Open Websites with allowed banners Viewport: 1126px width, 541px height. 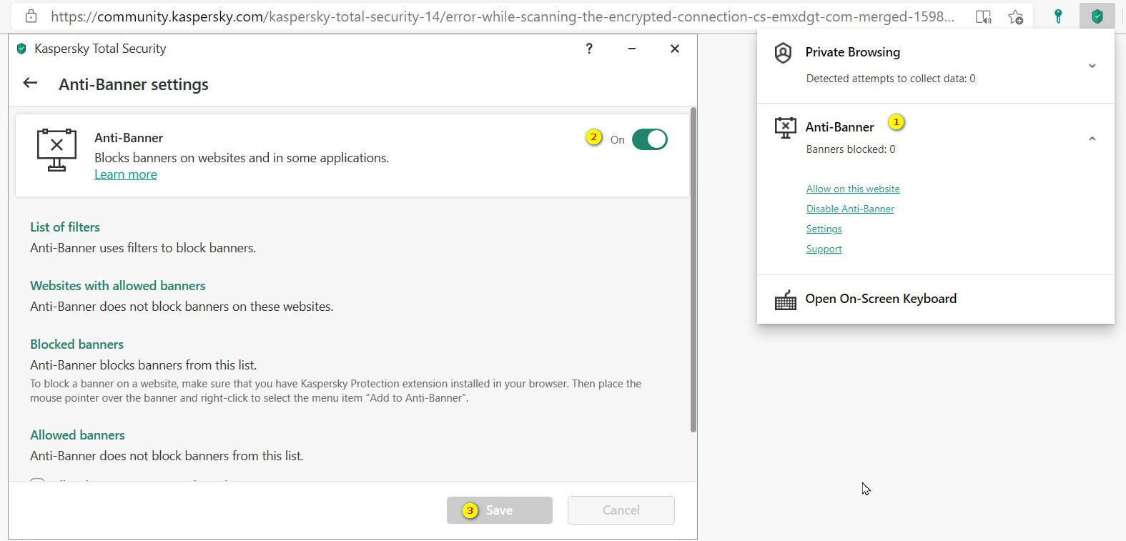click(118, 286)
